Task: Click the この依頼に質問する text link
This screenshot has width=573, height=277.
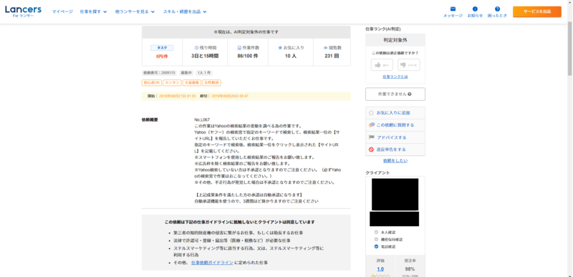Action: coord(395,125)
